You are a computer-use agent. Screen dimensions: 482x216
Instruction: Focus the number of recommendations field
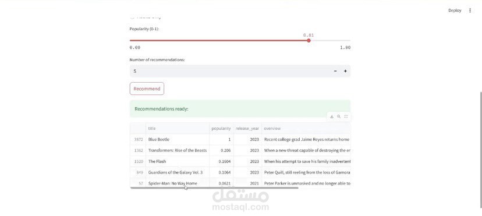click(231, 71)
